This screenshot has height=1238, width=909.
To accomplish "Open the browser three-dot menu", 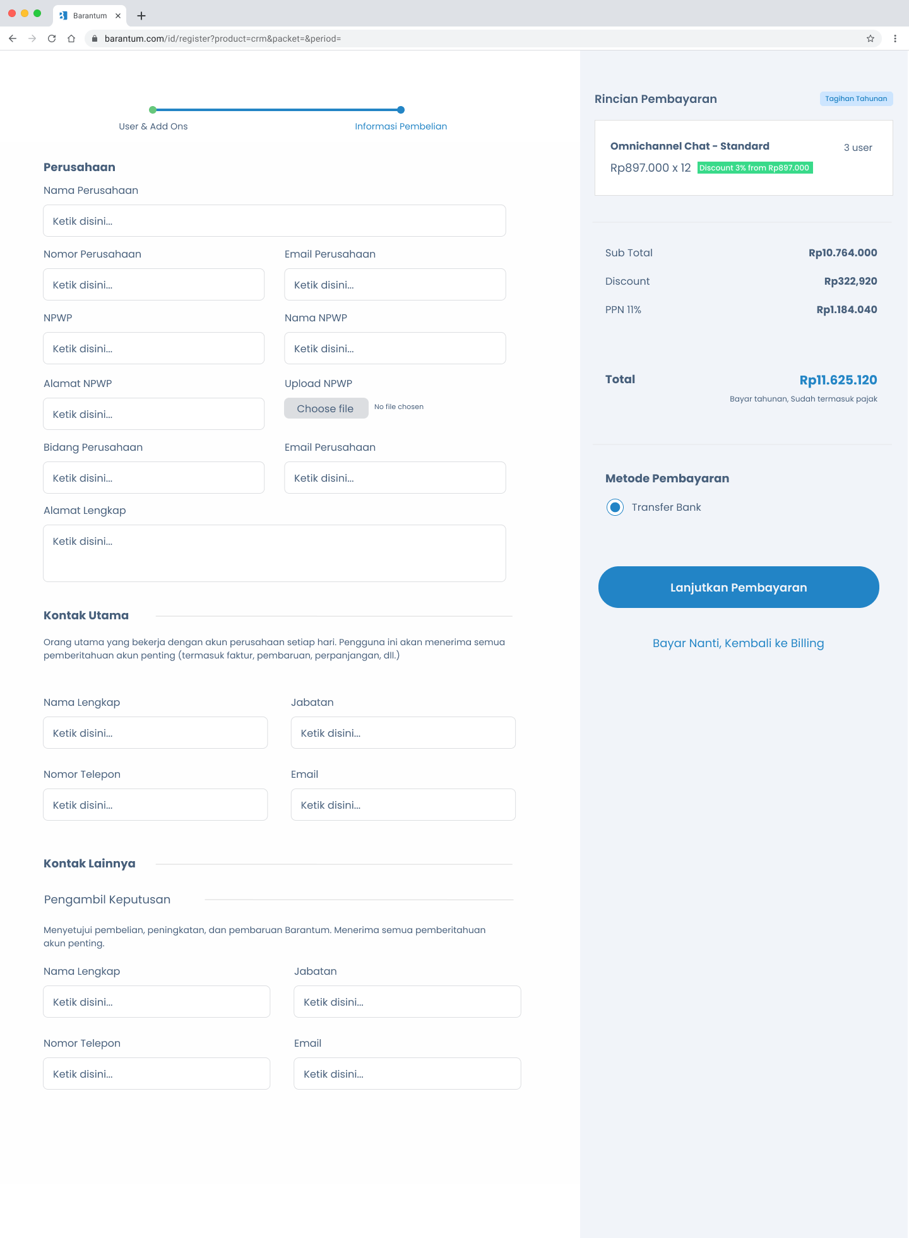I will coord(895,39).
